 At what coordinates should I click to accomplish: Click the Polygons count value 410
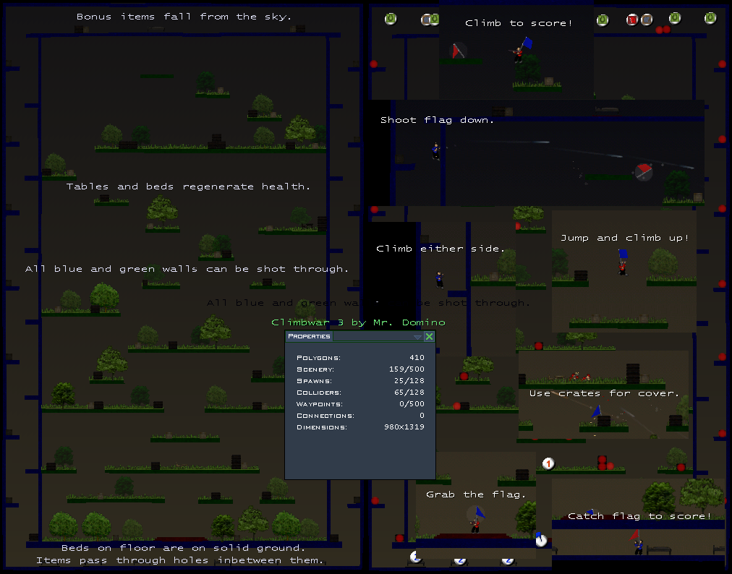pos(416,358)
